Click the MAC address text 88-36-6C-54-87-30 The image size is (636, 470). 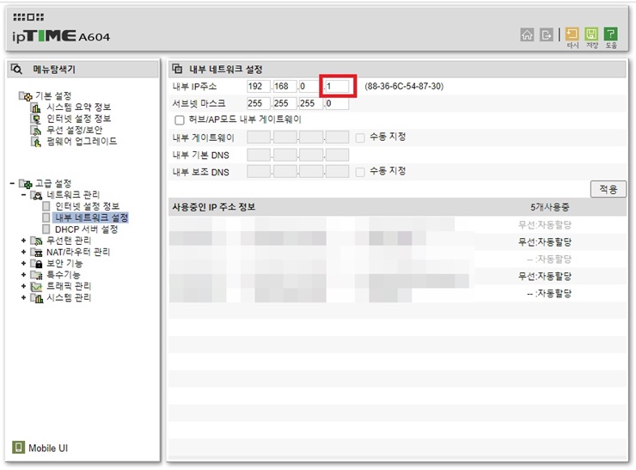tap(404, 87)
